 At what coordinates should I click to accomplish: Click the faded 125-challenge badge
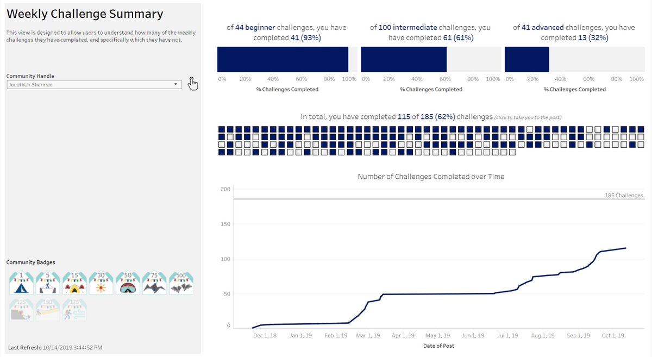[x=21, y=310]
